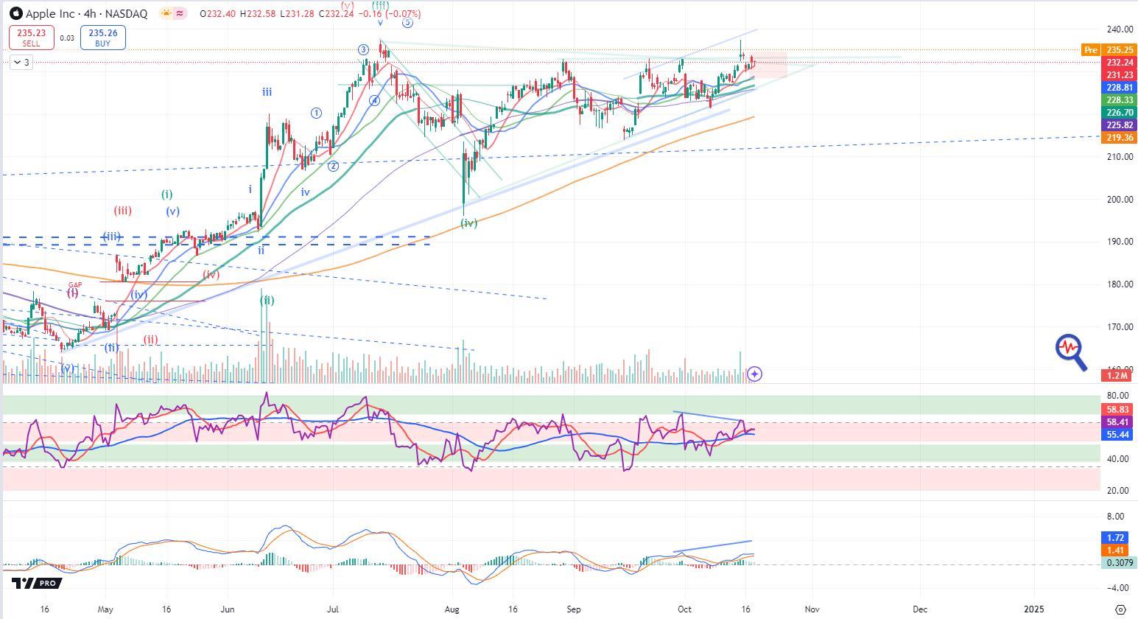The height and width of the screenshot is (619, 1138).
Task: Click the Aug label on time axis
Action: (x=452, y=609)
